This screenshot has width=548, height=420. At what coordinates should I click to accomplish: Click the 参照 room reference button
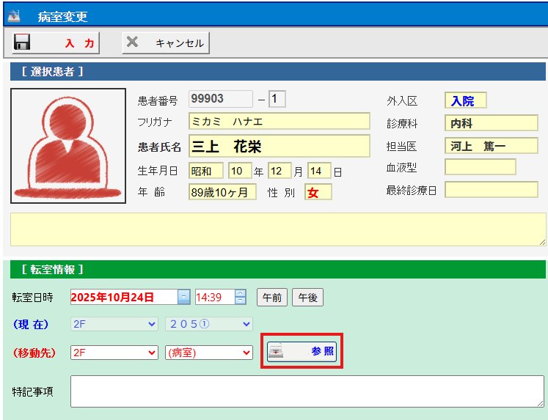pyautogui.click(x=302, y=352)
